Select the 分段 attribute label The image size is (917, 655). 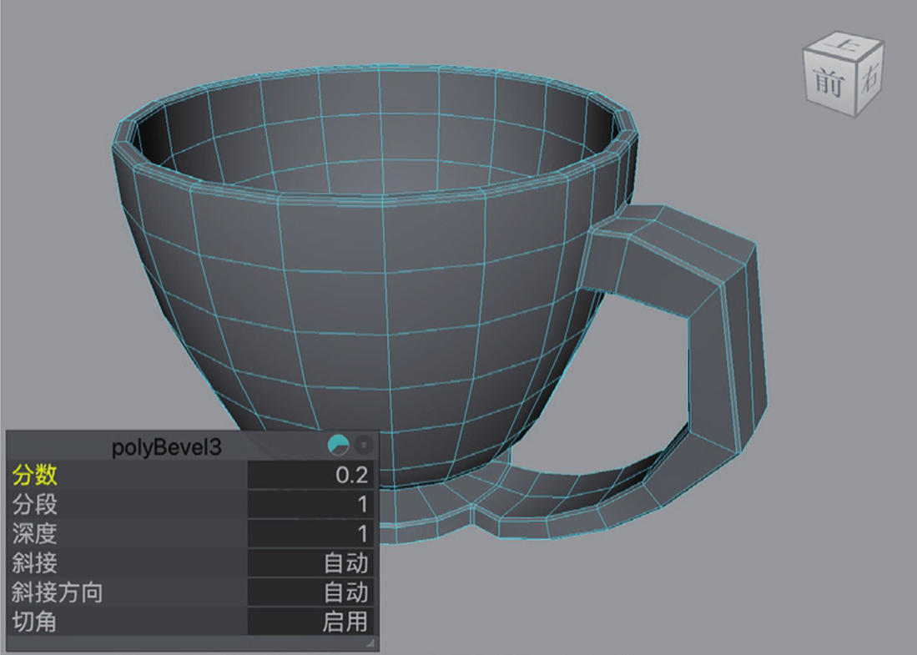pos(35,504)
